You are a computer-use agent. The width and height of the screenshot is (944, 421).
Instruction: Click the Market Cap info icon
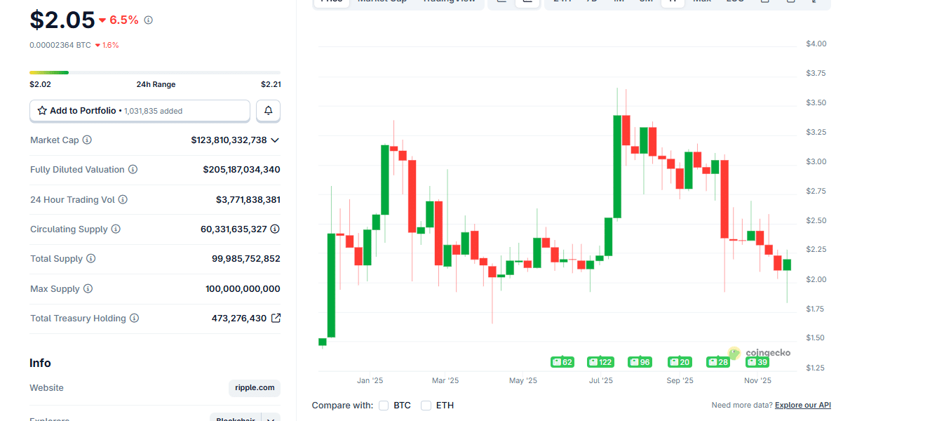tap(87, 140)
